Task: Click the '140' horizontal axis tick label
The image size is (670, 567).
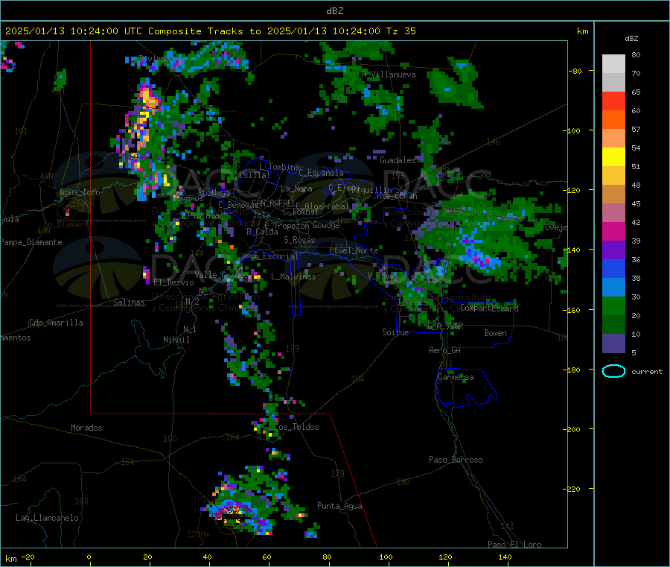Action: pos(505,557)
